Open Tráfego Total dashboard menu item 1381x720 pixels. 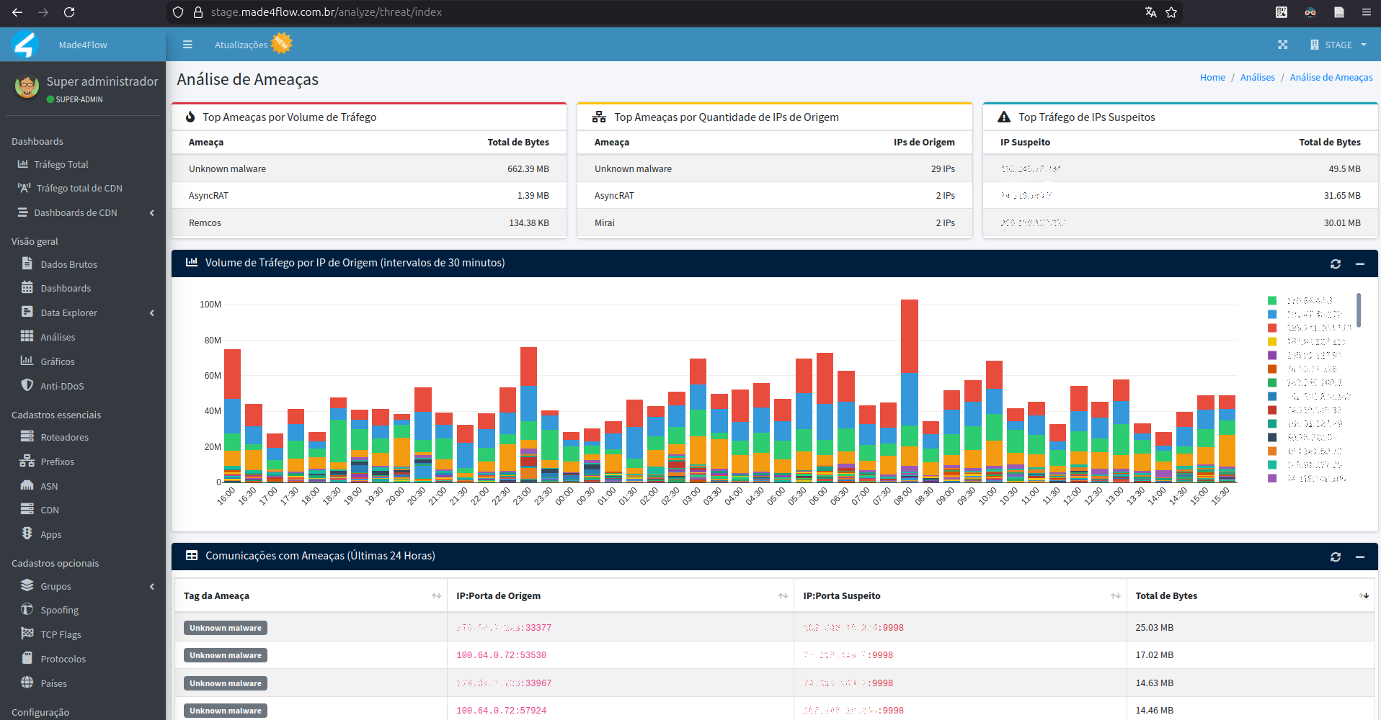(61, 164)
